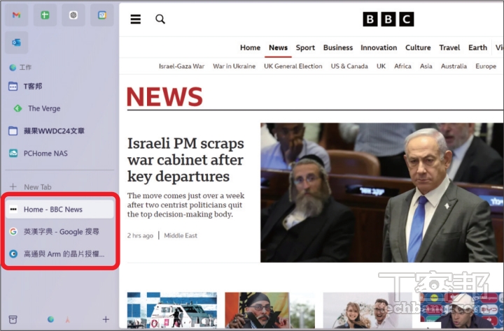Click the large NEWS section heading
The height and width of the screenshot is (331, 504).
pyautogui.click(x=164, y=97)
